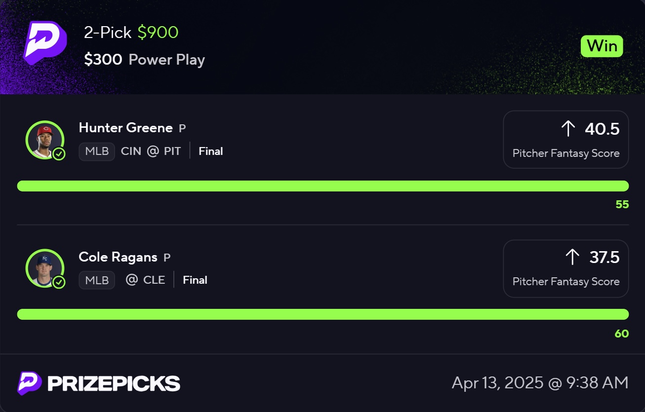Click Cole Ragans' green progress bar

[323, 314]
